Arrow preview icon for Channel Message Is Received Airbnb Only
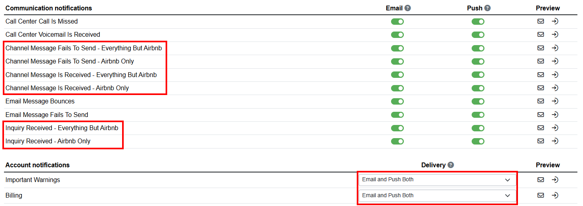The height and width of the screenshot is (206, 583). pos(555,88)
